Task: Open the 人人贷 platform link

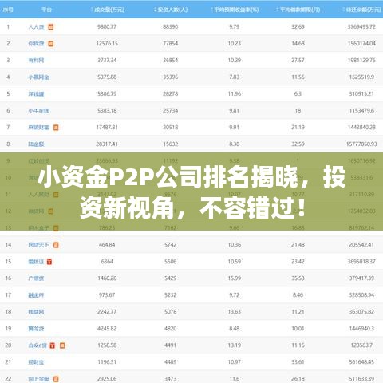Action: point(36,27)
